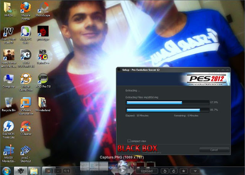Select the Recycle Bin icon
This screenshot has width=245, height=175.
pos(8,104)
